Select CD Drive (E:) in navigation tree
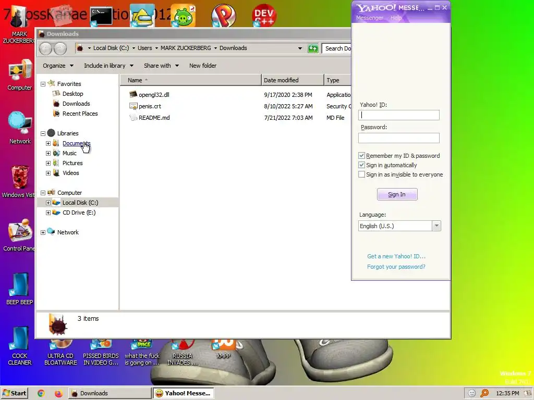This screenshot has width=534, height=400. pos(79,213)
